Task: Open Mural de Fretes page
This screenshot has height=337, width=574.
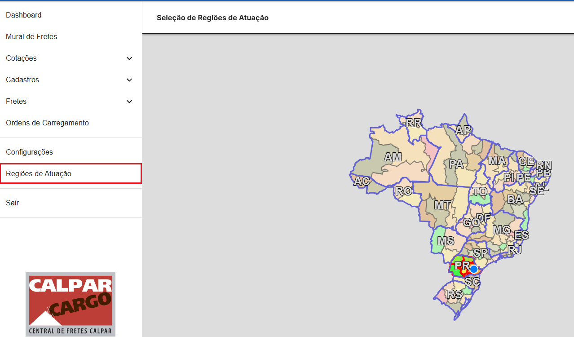Action: click(x=31, y=37)
